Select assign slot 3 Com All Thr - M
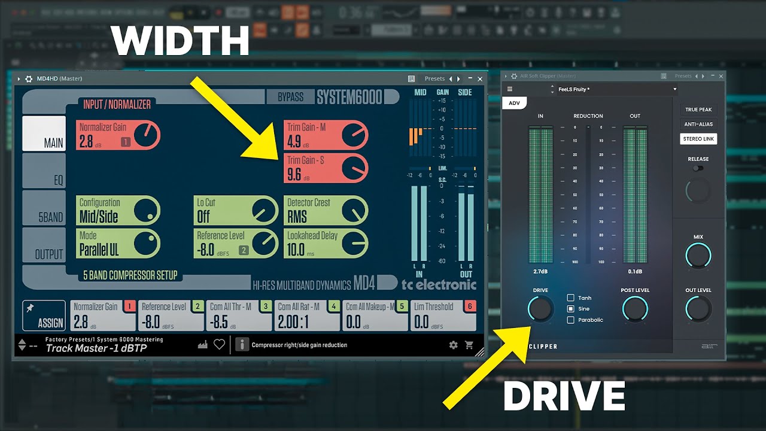The width and height of the screenshot is (766, 431). [x=239, y=315]
